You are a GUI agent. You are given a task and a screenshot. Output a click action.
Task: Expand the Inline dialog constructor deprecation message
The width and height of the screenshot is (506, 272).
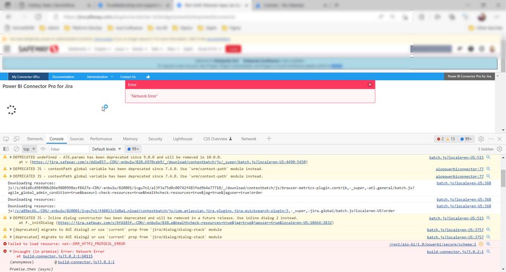tap(11, 218)
